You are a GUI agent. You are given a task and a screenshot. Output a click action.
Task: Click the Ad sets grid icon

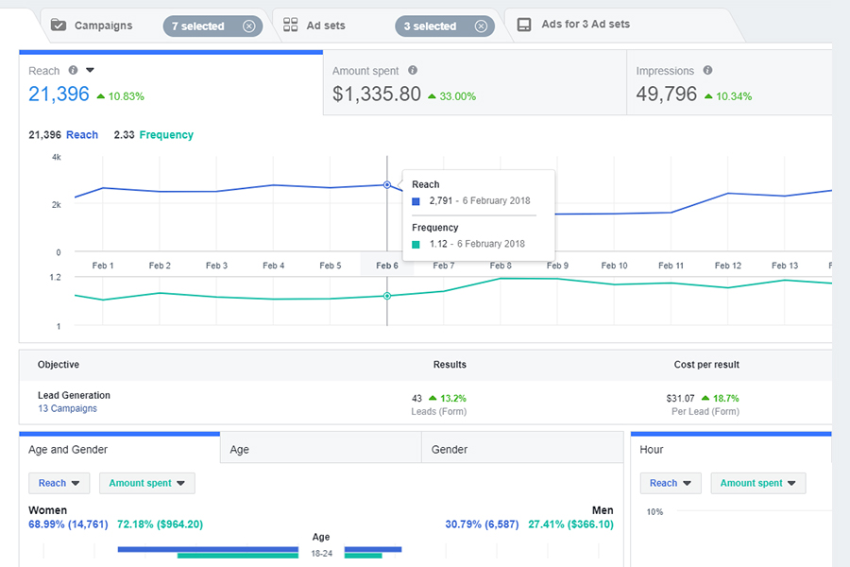[x=291, y=26]
